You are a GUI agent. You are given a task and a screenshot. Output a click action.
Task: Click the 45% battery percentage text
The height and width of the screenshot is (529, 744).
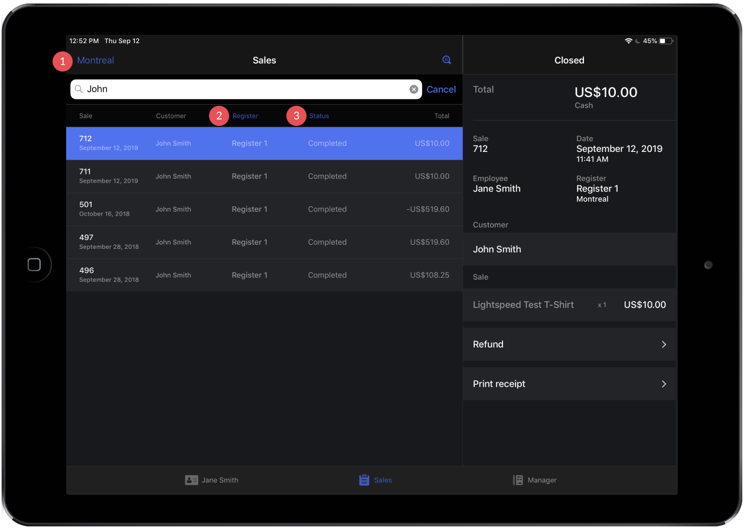pyautogui.click(x=650, y=41)
